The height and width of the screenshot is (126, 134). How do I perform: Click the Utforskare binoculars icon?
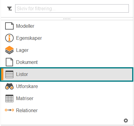(9, 86)
